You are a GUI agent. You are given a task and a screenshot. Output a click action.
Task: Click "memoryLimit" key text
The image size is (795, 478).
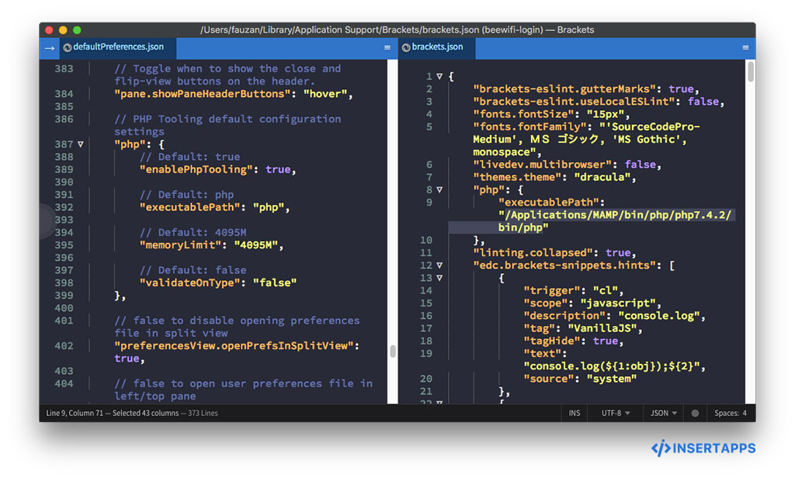(x=180, y=245)
